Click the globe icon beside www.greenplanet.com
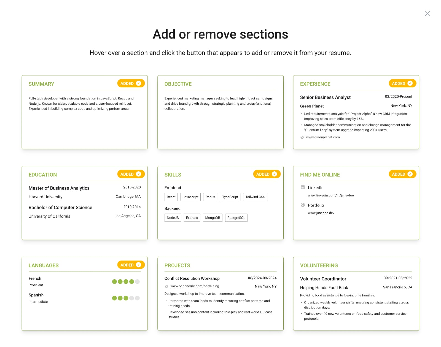The image size is (441, 347). (x=302, y=137)
